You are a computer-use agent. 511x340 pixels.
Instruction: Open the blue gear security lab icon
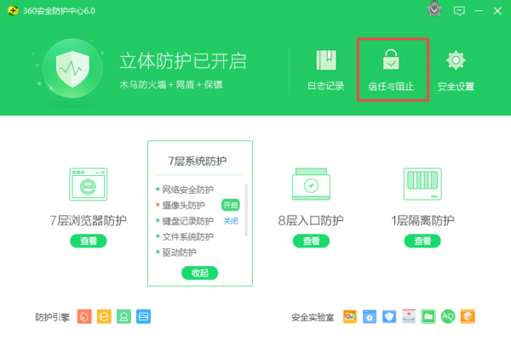click(370, 316)
